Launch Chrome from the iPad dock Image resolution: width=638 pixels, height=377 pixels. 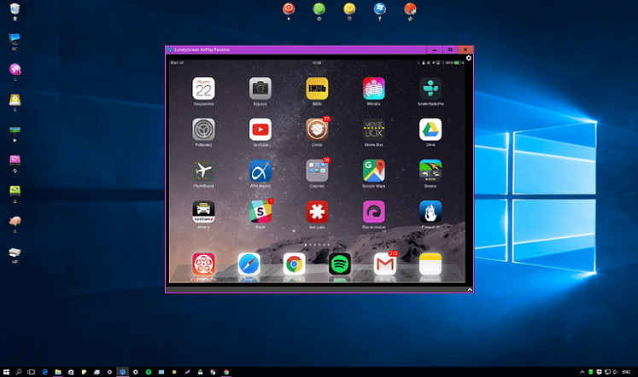294,264
